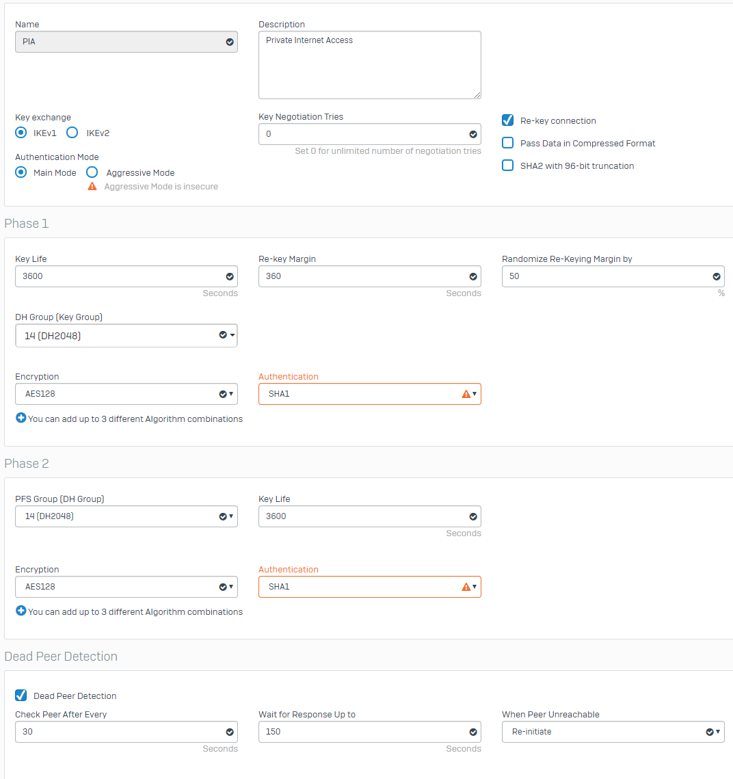
Task: Enable Pass Data in Compressed Format
Action: click(x=507, y=142)
